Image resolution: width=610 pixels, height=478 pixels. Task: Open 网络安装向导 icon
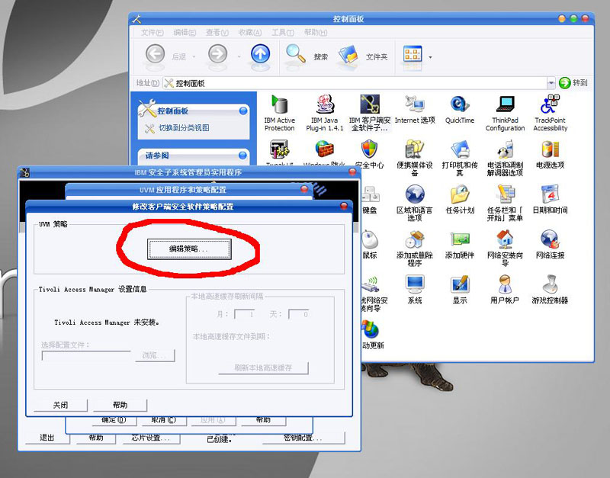[x=505, y=248]
